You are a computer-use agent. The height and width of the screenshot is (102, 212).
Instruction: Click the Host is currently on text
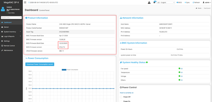[x=127, y=93]
